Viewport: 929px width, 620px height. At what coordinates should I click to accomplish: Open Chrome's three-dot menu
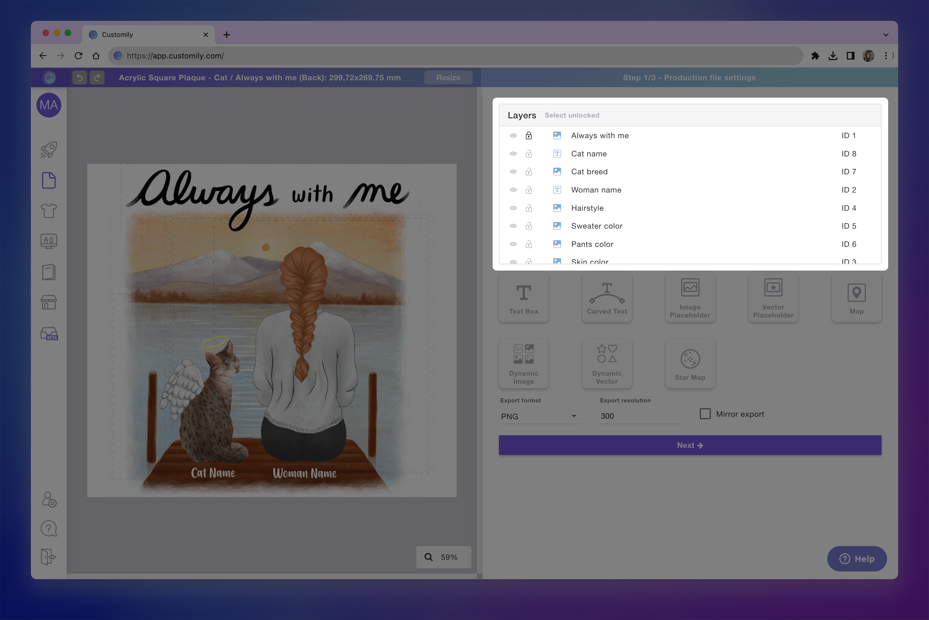point(886,55)
